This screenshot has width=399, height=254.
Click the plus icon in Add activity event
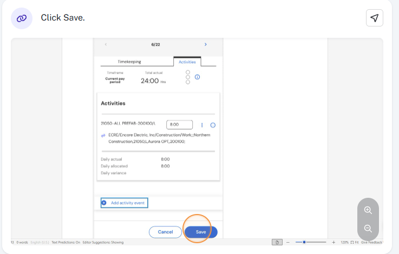click(104, 203)
